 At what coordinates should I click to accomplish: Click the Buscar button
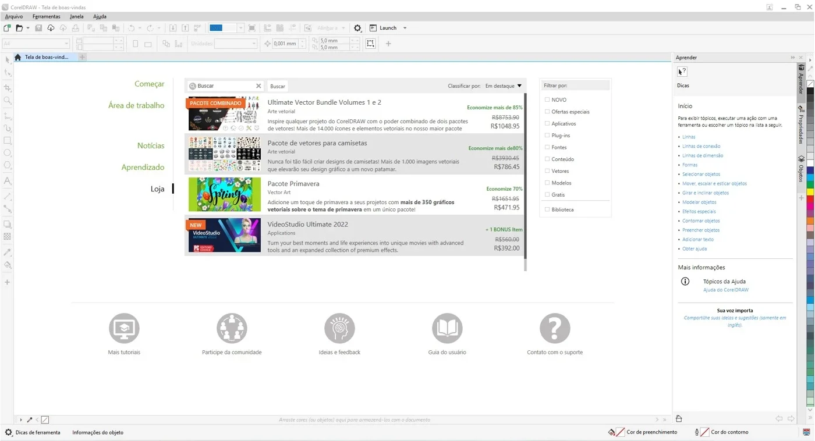point(278,86)
